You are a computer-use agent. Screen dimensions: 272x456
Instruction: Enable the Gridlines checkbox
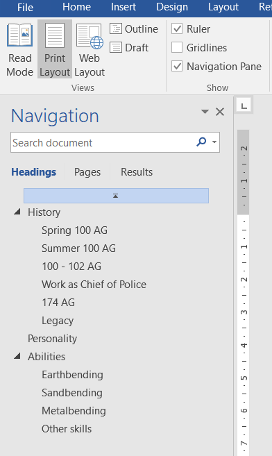tap(177, 47)
